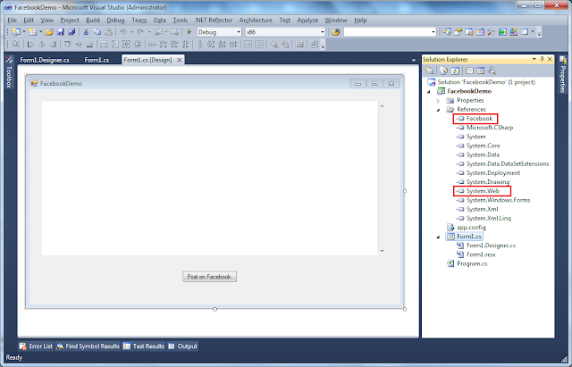
Task: Expand the Toolbox side panel
Action: tap(9, 72)
